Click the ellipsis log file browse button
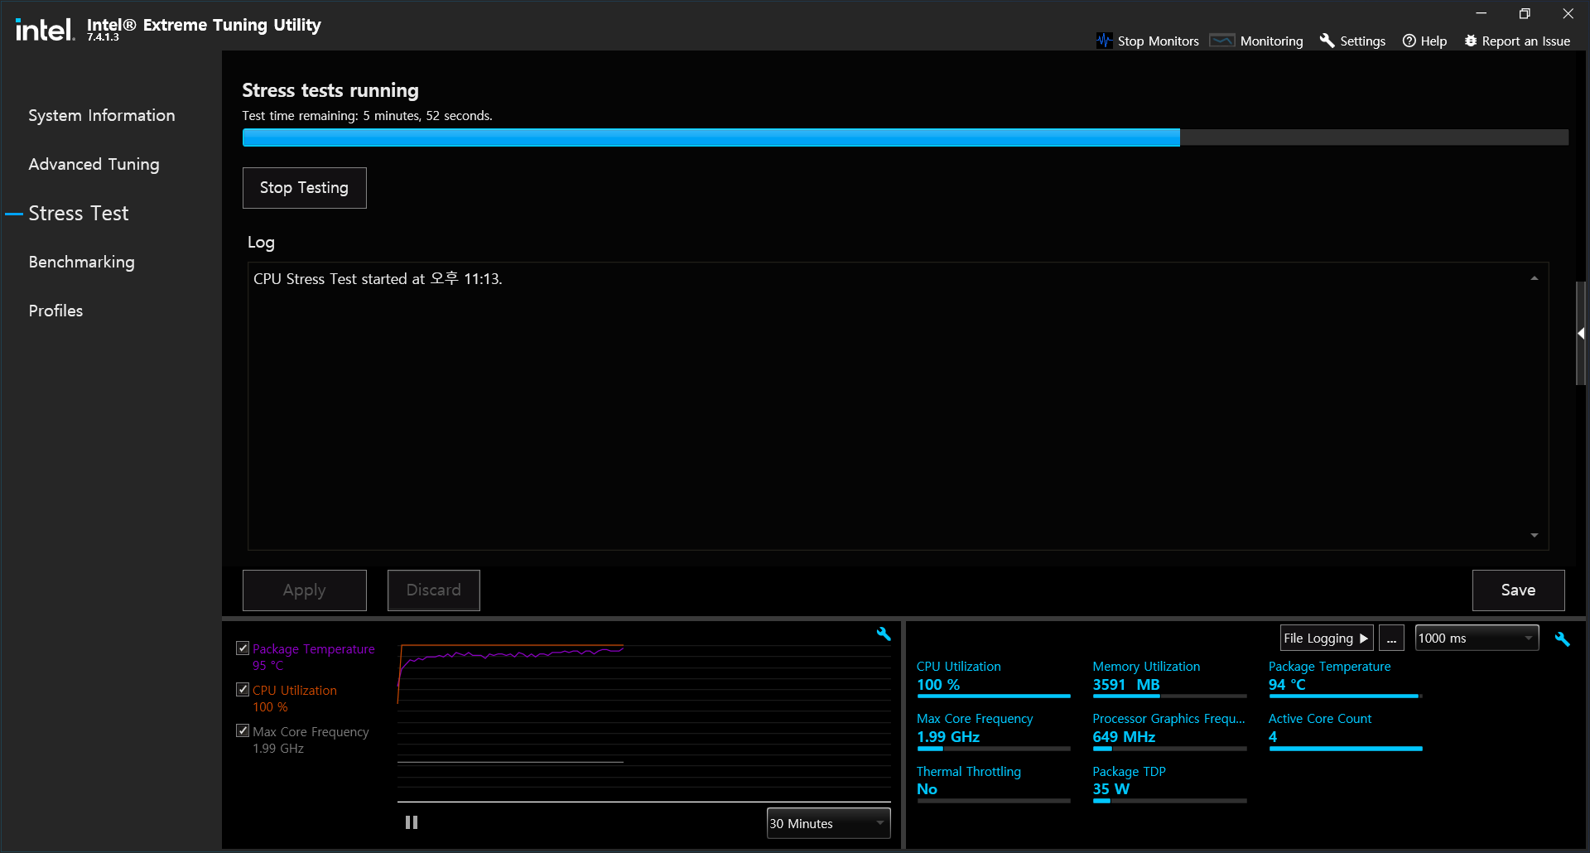Image resolution: width=1590 pixels, height=853 pixels. 1391,638
